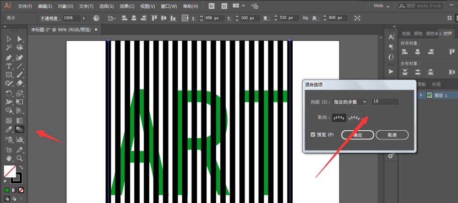This screenshot has height=203, width=458.
Task: Swap fill and stroke colors
Action: [x=21, y=167]
